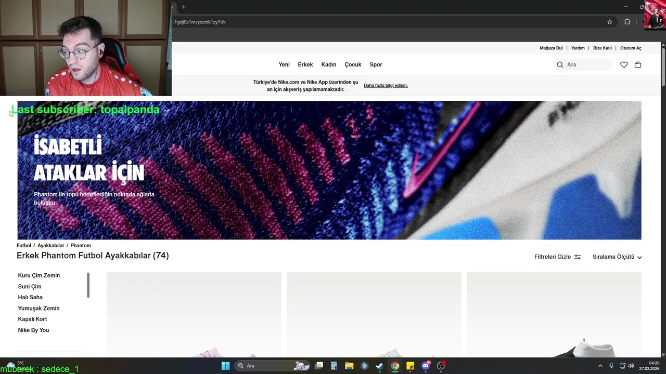This screenshot has width=666, height=374.
Task: Click the Oturum Aç link
Action: click(631, 48)
